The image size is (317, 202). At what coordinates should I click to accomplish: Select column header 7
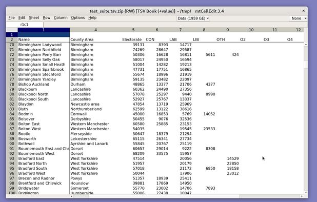(x=181, y=30)
